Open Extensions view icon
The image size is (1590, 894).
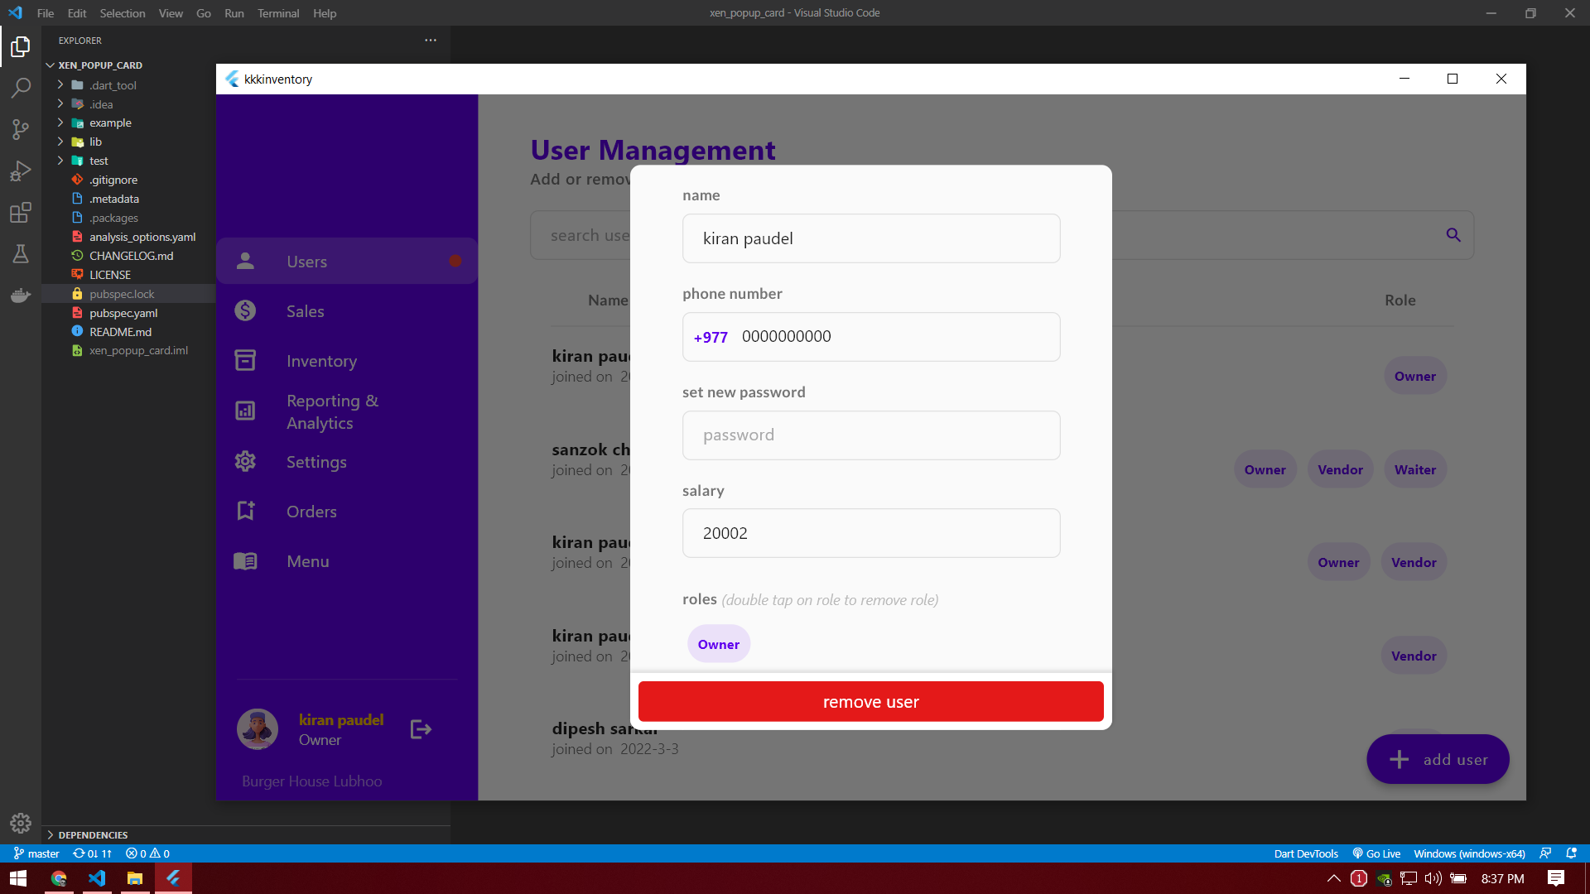[21, 213]
